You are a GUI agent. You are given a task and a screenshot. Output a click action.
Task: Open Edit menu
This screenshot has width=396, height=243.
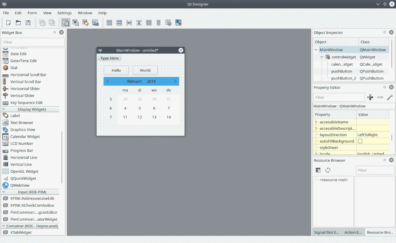[18, 13]
